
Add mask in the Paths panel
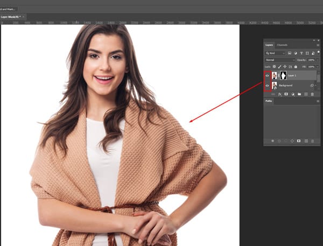coord(299,141)
